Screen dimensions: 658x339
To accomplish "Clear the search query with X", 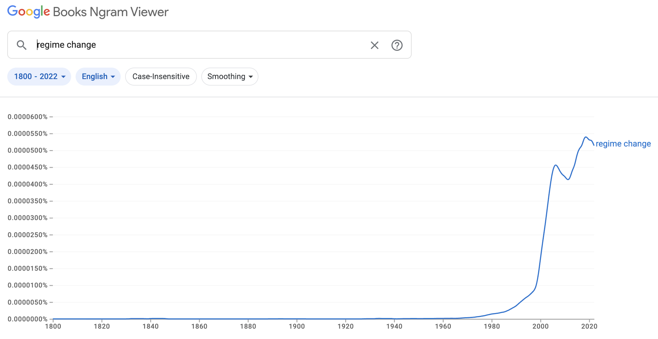I will pos(374,45).
